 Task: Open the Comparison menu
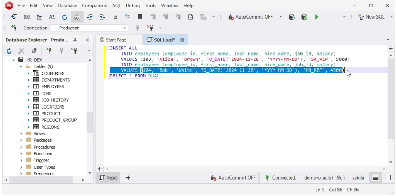(x=95, y=5)
